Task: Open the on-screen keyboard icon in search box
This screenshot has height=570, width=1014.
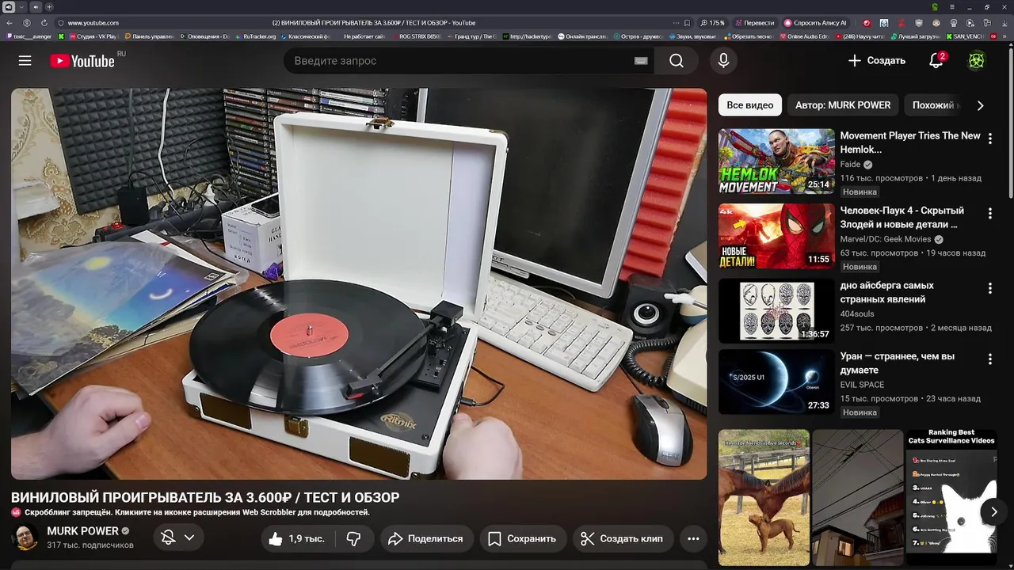Action: pos(641,61)
